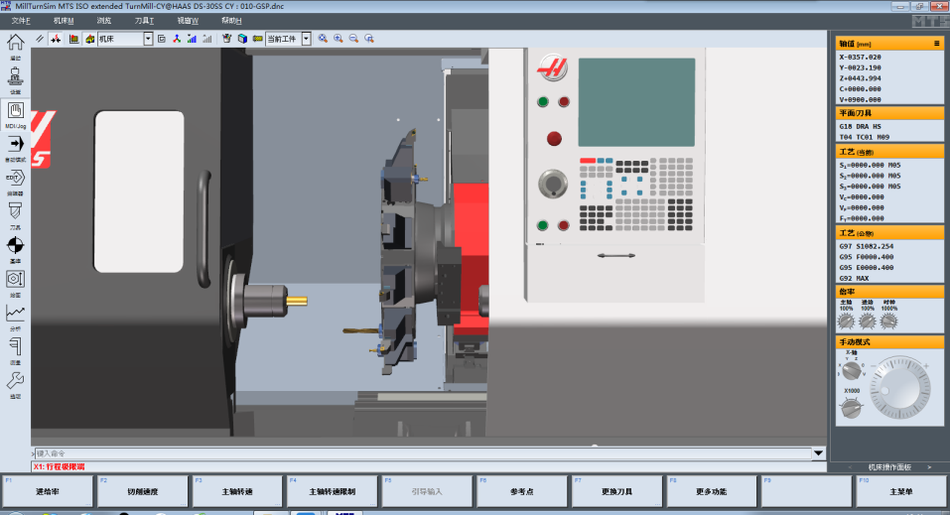Open the 刀具 menu in menu bar
The width and height of the screenshot is (950, 515).
tap(144, 20)
